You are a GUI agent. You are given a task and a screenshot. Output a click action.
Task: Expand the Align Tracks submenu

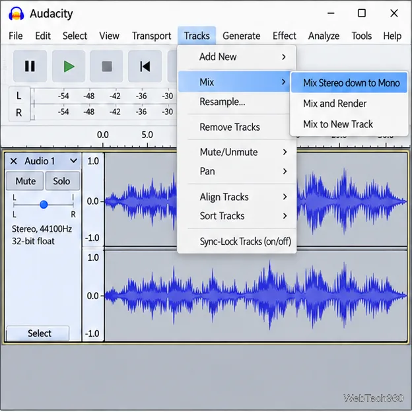(x=237, y=197)
